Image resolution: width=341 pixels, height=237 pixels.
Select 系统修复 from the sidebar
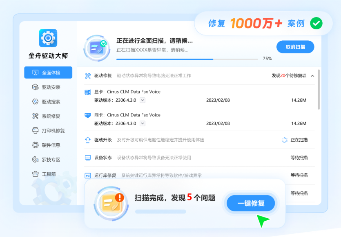[x=48, y=116]
